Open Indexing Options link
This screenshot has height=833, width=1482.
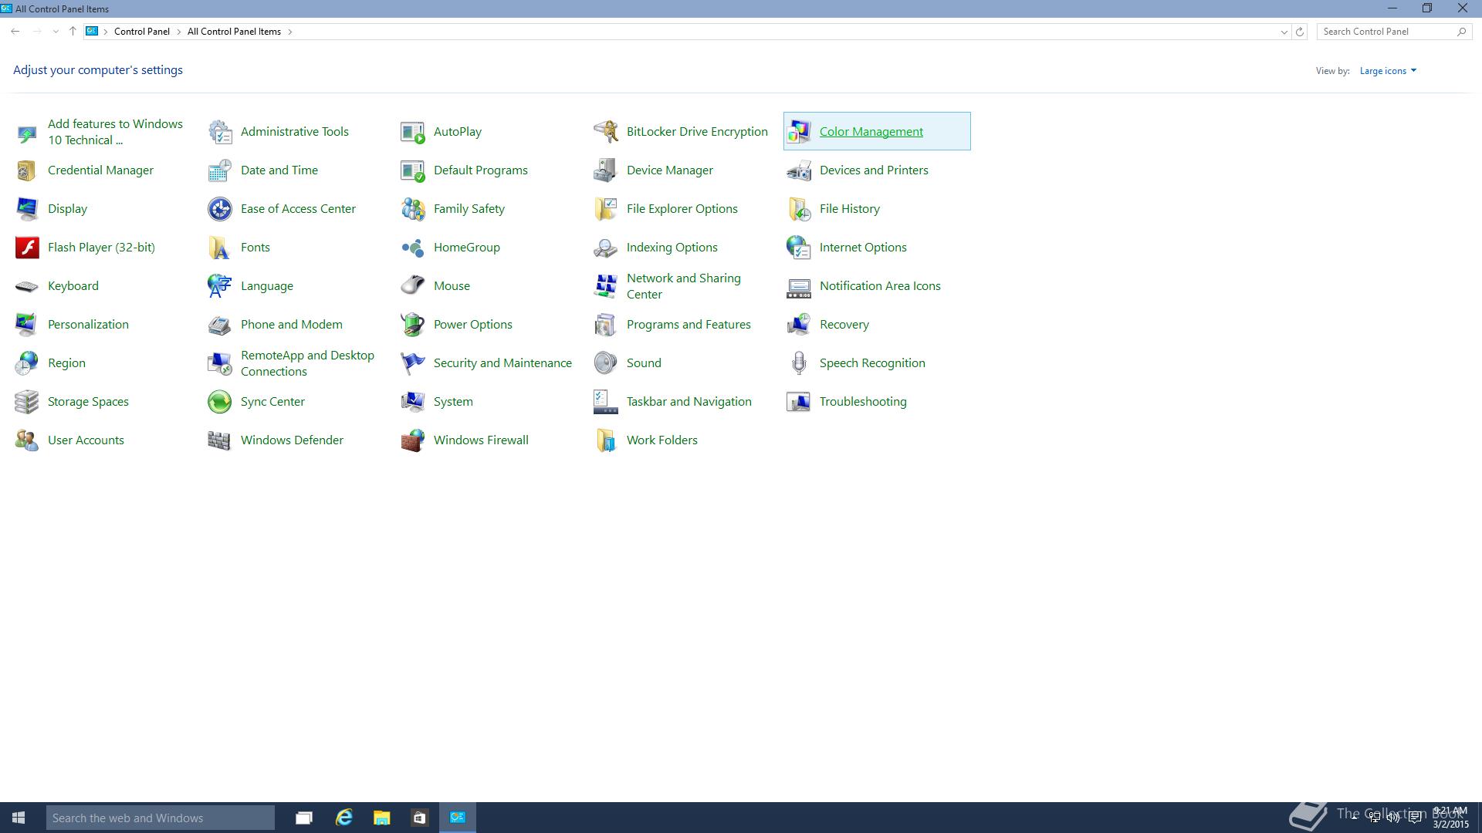tap(672, 248)
